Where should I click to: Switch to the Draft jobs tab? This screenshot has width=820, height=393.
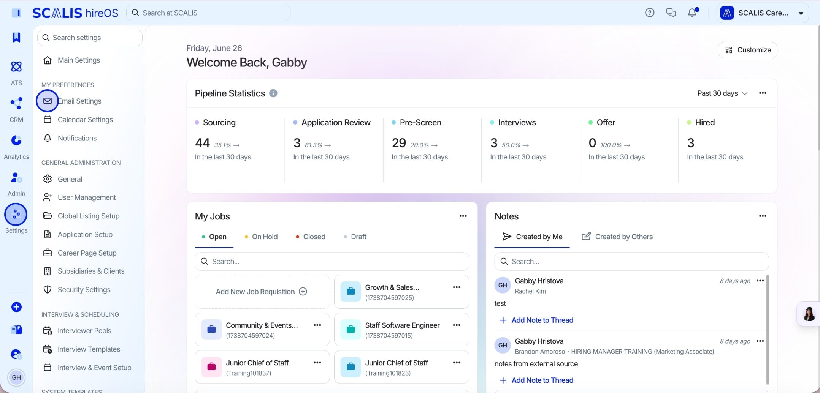355,237
